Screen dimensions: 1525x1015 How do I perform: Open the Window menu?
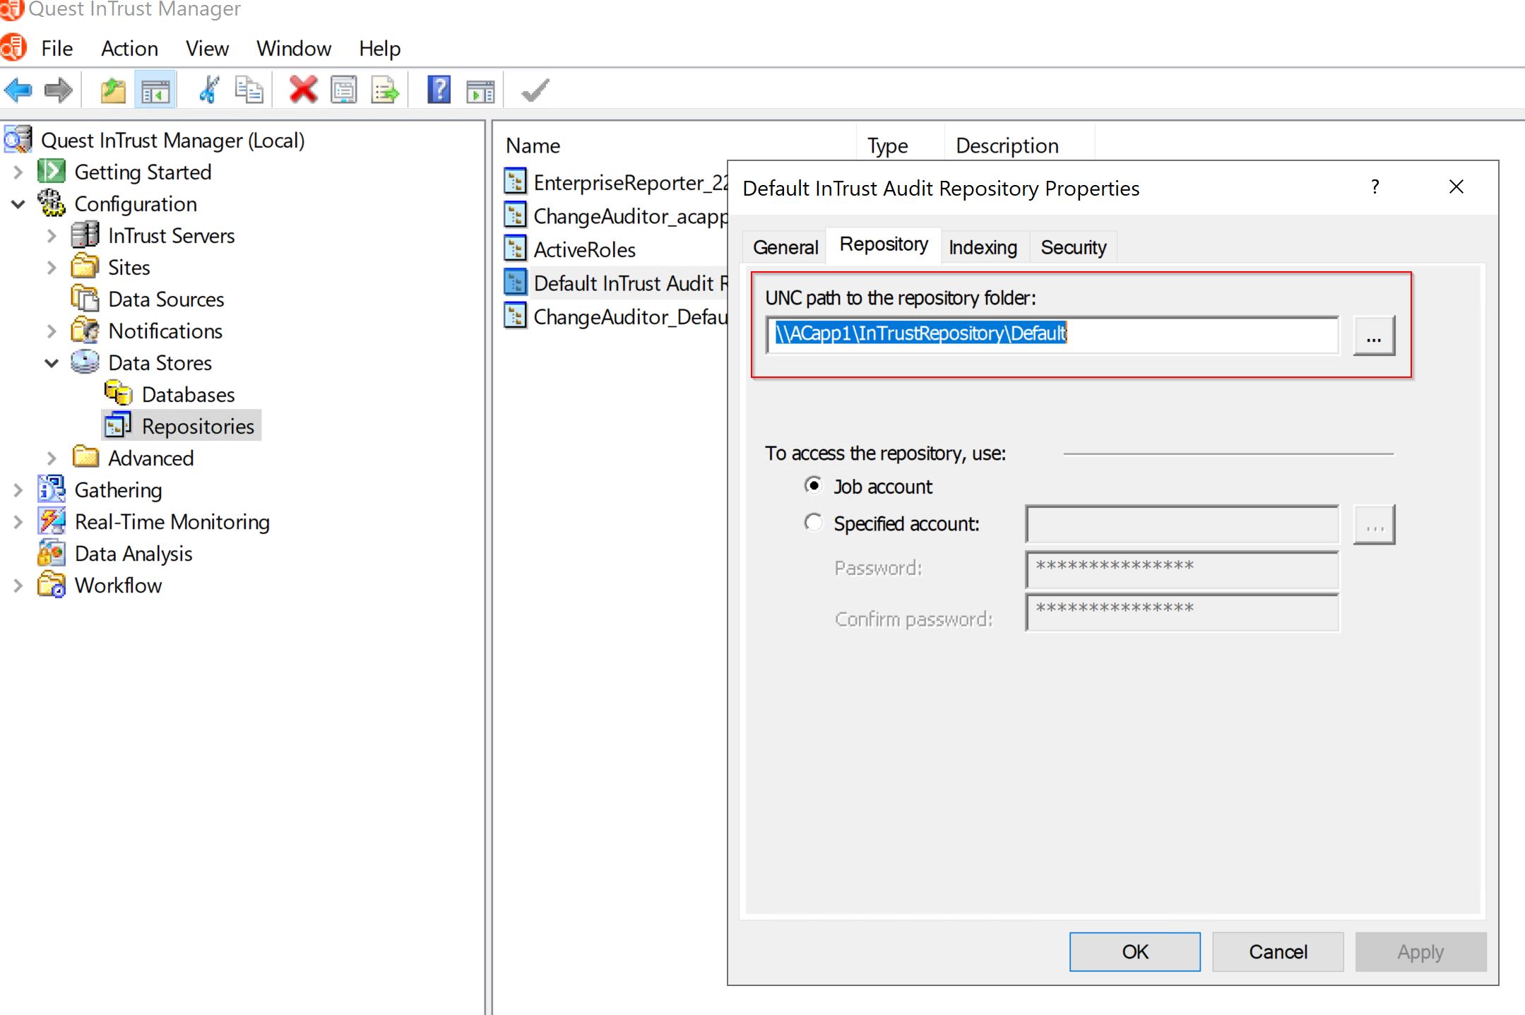[x=294, y=48]
